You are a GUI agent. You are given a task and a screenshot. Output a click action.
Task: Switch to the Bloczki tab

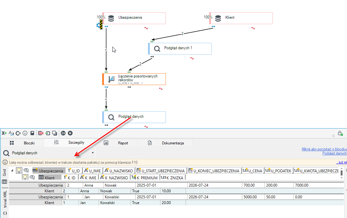coord(22,143)
